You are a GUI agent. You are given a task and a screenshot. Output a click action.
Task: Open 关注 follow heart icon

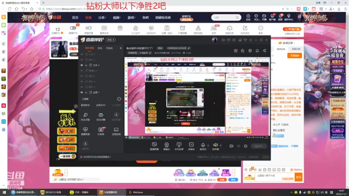256,17
